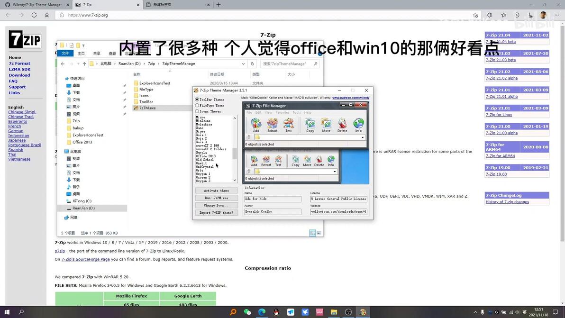Click the Move icon in upper preview toolbar

point(326,124)
